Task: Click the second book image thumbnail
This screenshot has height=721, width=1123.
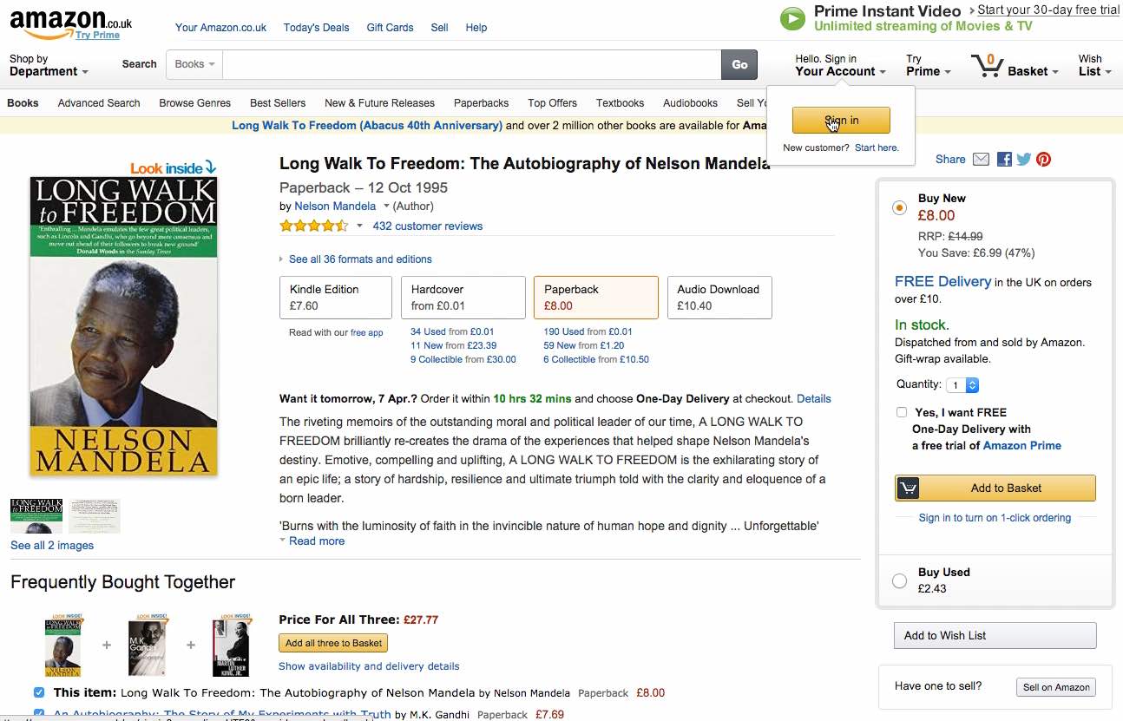Action: (x=95, y=516)
